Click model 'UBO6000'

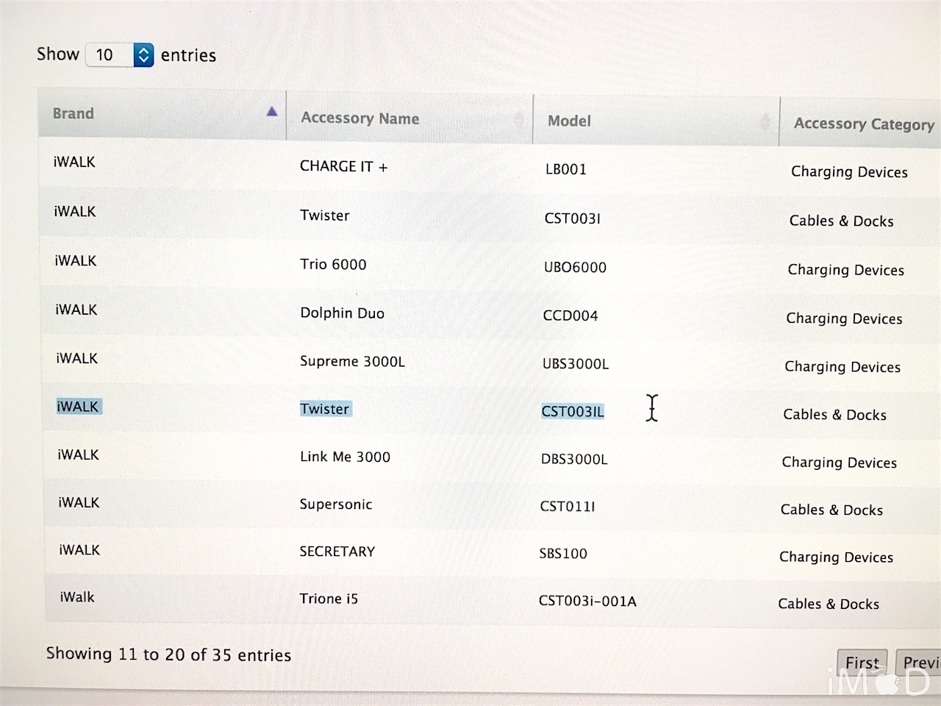575,268
